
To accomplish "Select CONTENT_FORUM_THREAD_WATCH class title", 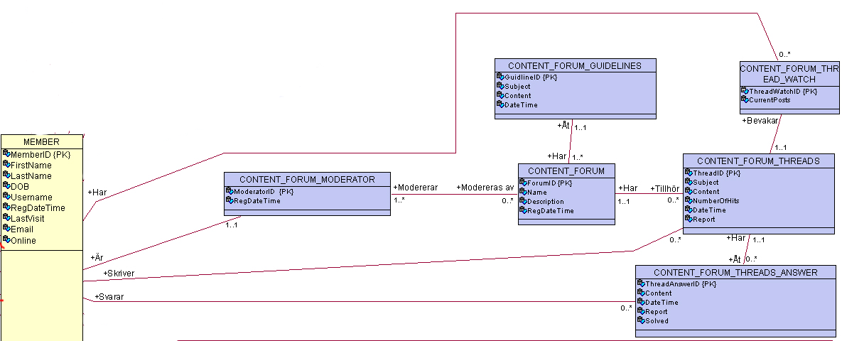I will click(x=789, y=74).
